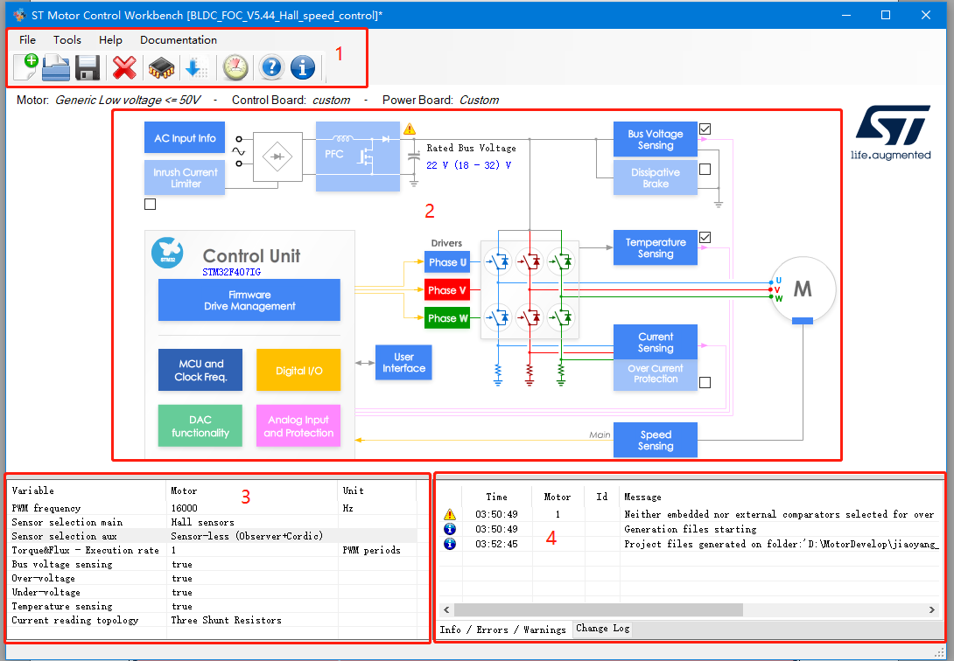Open Dissipative Brake settings
Image resolution: width=954 pixels, height=661 pixels.
point(656,178)
